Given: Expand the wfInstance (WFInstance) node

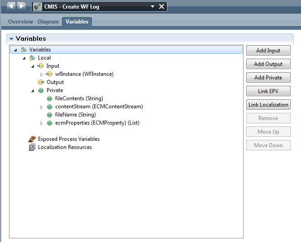Looking at the screenshot, I should (41, 74).
